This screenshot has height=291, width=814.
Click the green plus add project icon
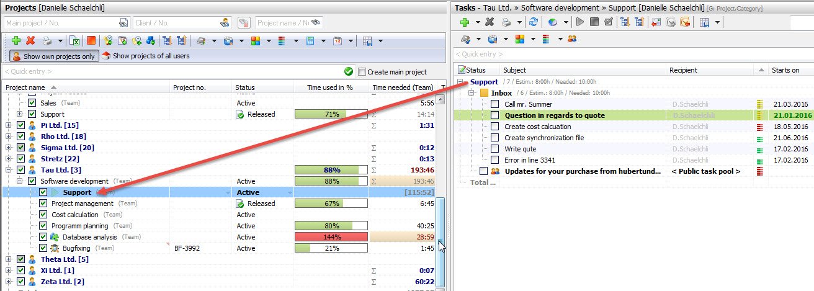(x=16, y=41)
